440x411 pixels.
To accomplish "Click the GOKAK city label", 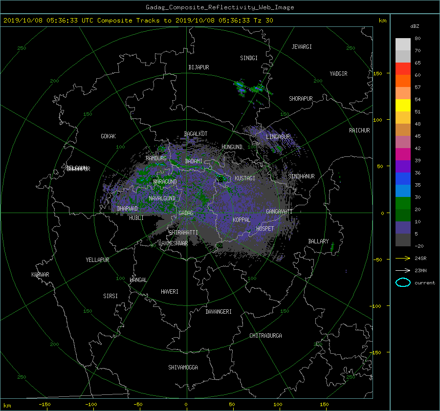I will click(x=108, y=136).
